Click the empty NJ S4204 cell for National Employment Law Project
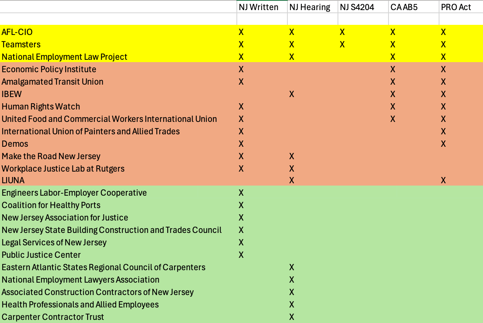The image size is (483, 323). [x=363, y=57]
